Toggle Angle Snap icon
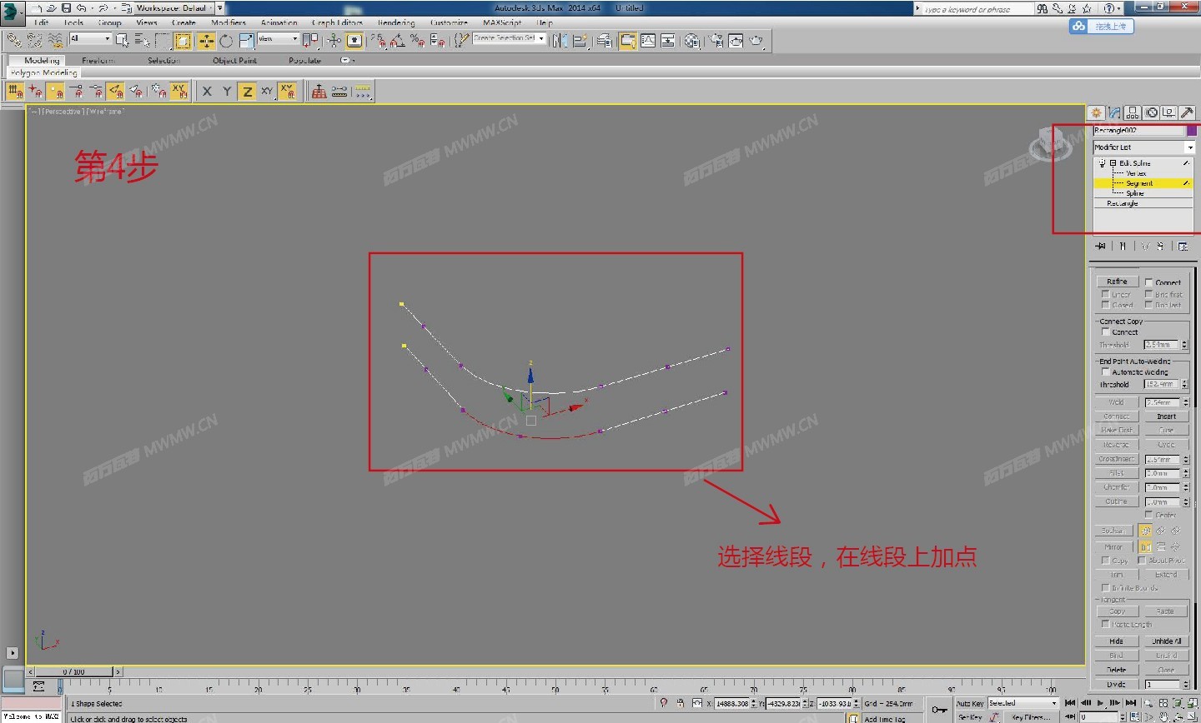Image resolution: width=1201 pixels, height=723 pixels. [397, 40]
